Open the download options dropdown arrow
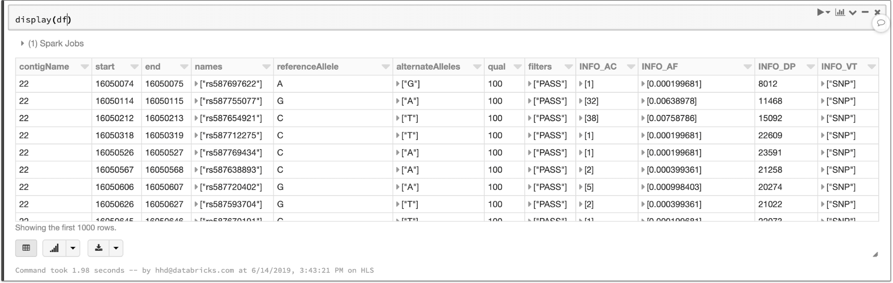893x283 pixels. click(116, 248)
